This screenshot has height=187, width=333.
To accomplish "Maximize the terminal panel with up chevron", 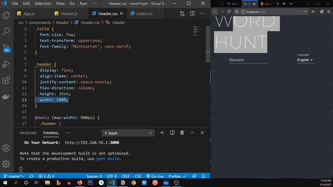I will [192, 133].
